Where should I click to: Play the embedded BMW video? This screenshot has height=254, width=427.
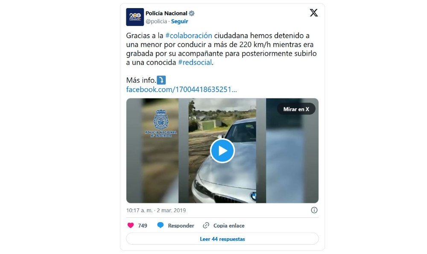pyautogui.click(x=222, y=151)
